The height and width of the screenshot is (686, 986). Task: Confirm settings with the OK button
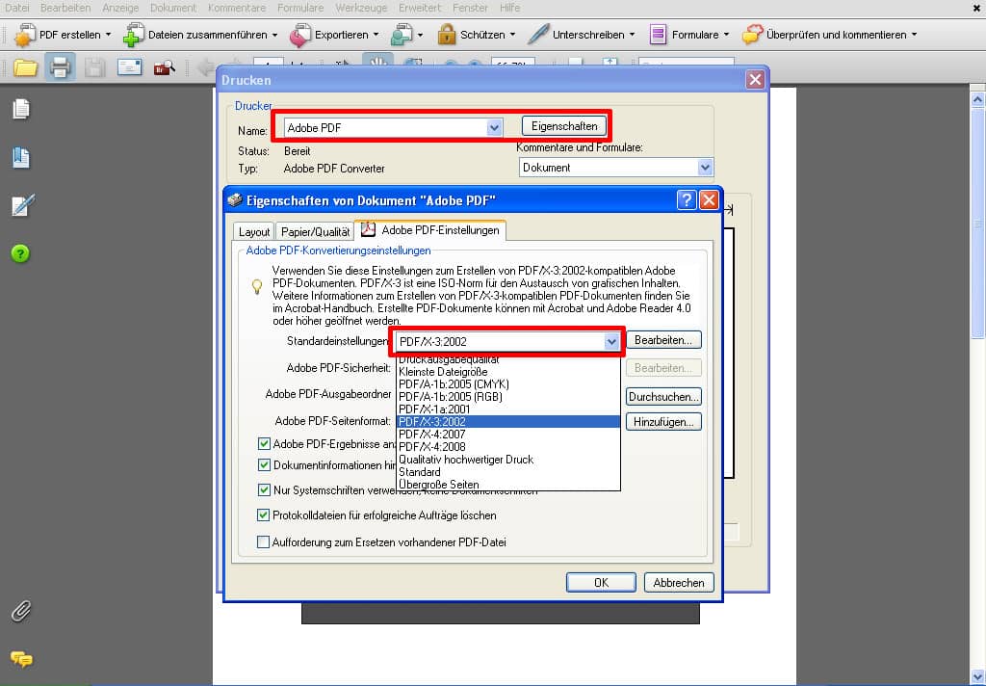tap(601, 582)
